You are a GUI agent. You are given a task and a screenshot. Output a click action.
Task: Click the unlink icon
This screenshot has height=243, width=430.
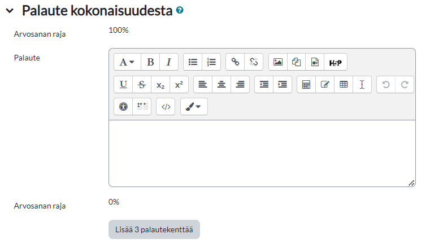coord(254,62)
